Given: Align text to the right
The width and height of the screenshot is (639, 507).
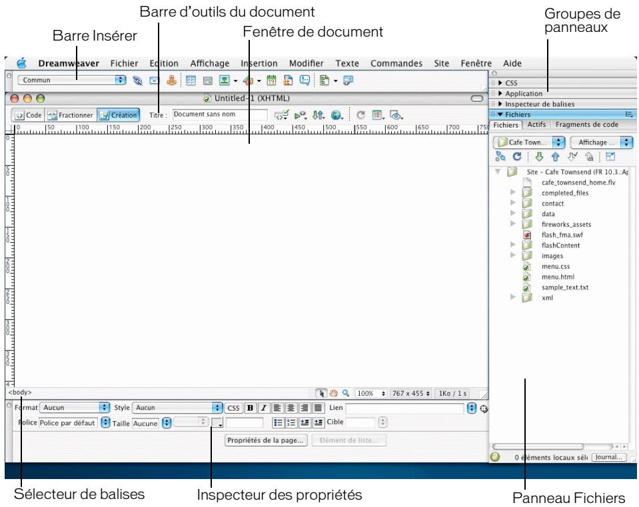Looking at the screenshot, I should 305,408.
